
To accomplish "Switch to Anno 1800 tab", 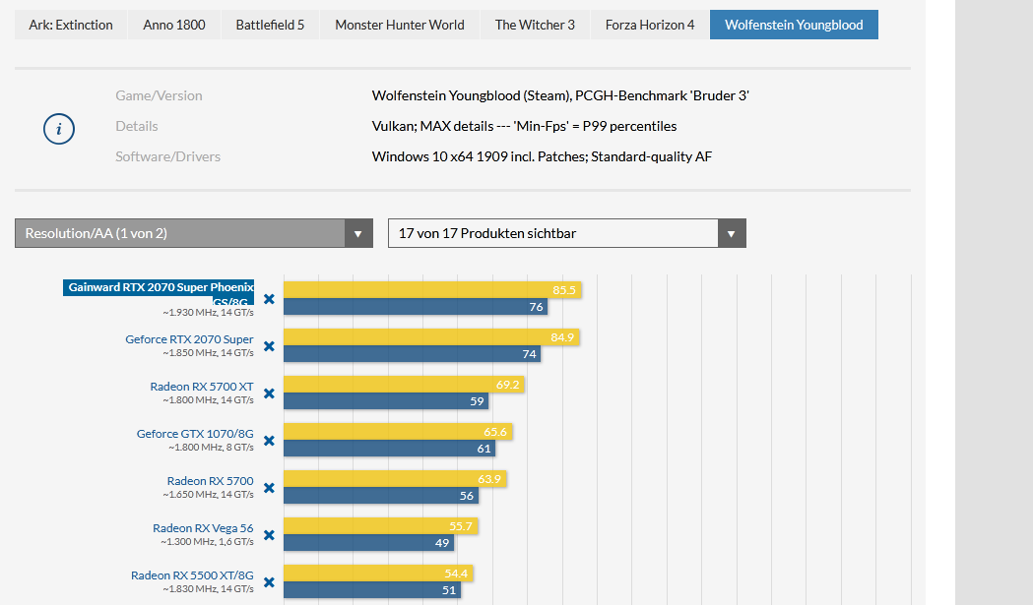I will [x=174, y=25].
